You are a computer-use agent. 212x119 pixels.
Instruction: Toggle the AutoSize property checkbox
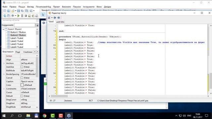coord(22,67)
